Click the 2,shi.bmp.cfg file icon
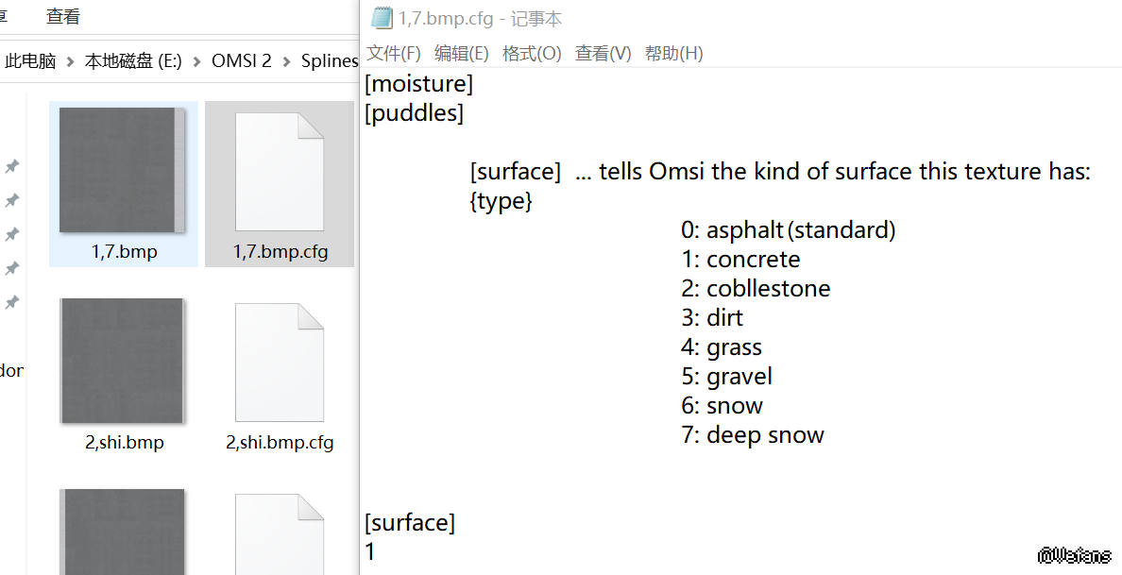 tap(279, 362)
